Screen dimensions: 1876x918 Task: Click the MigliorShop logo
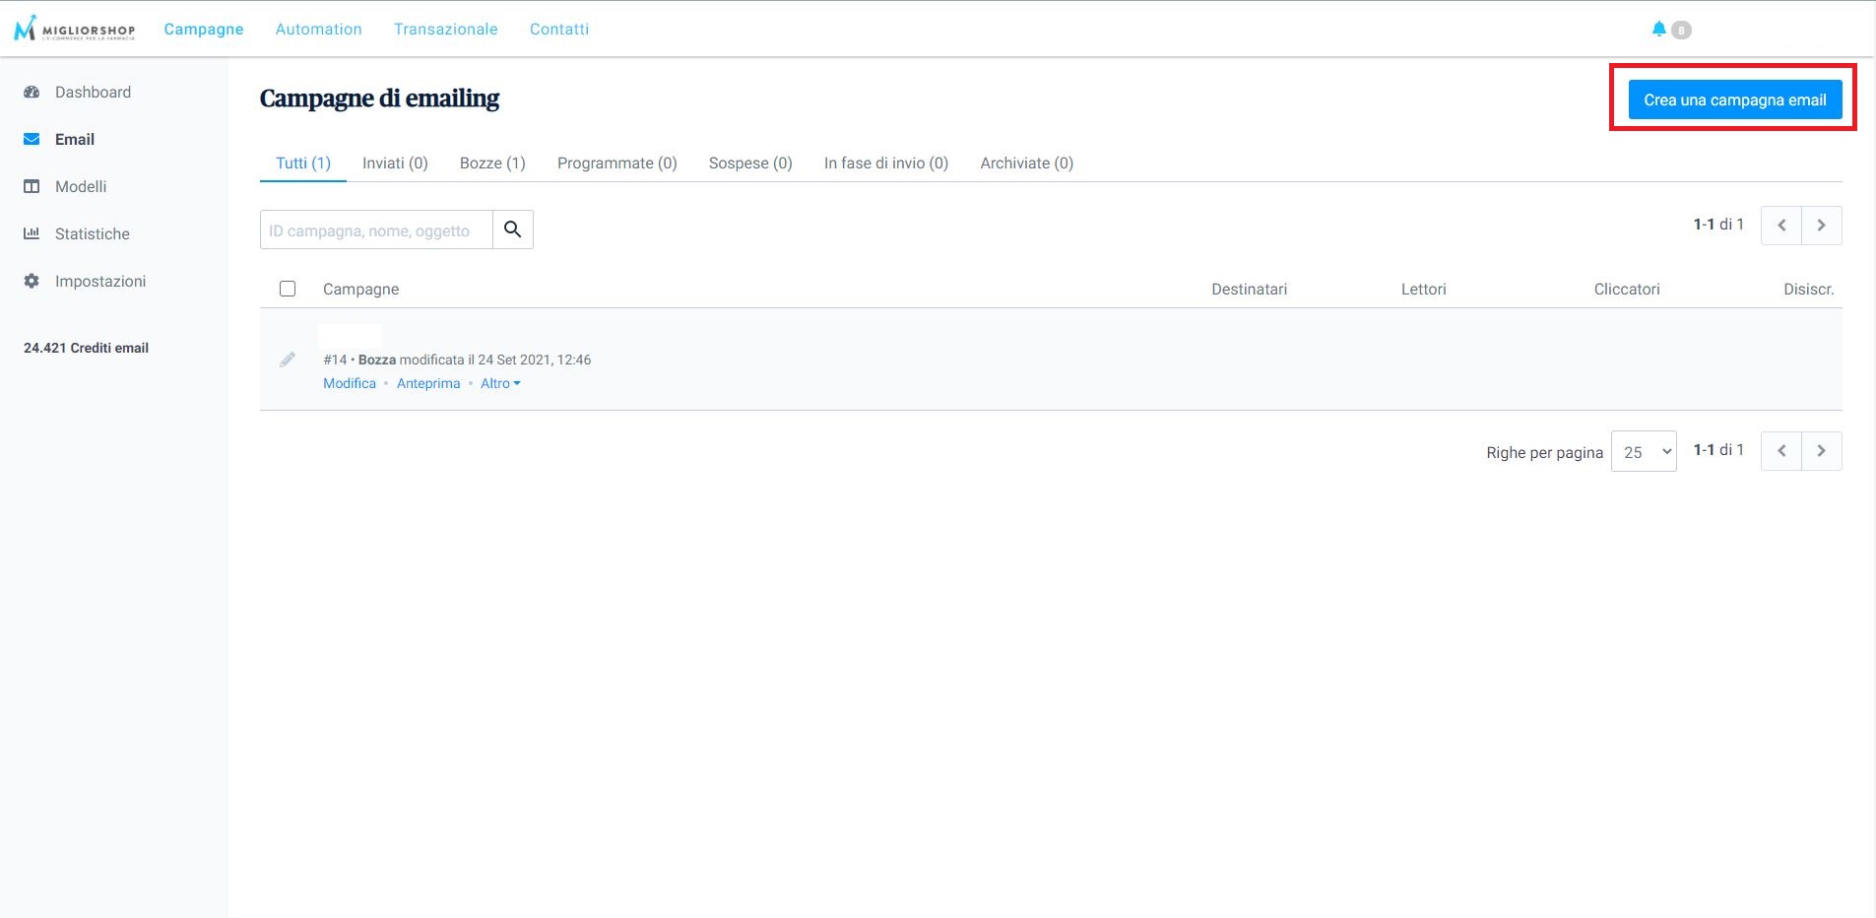pos(74,29)
